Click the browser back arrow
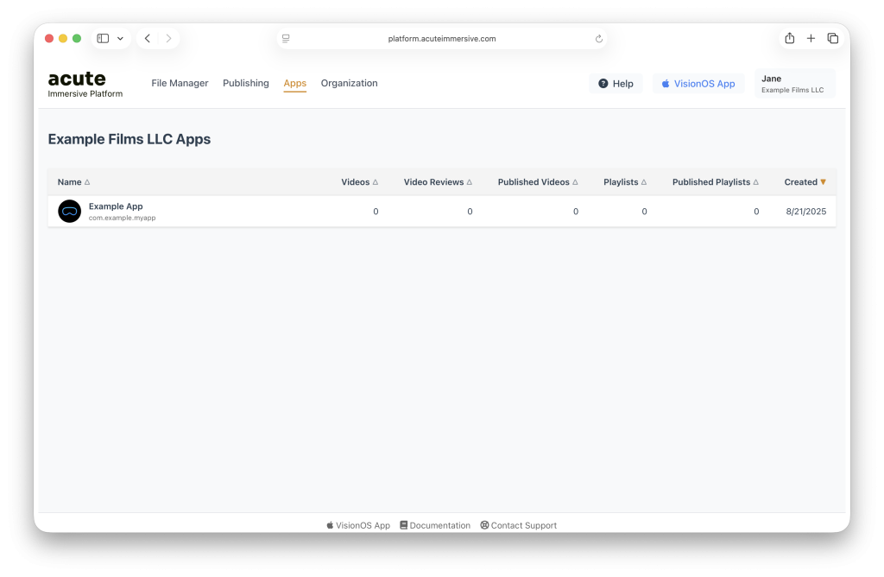This screenshot has height=577, width=884. point(148,39)
